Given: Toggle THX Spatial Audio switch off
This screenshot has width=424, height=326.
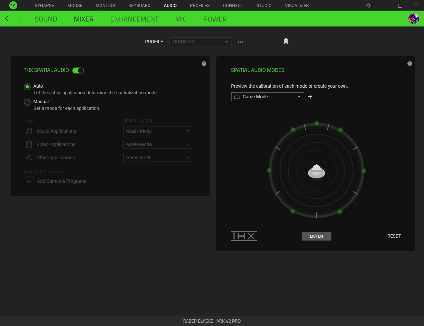Looking at the screenshot, I should (x=78, y=70).
